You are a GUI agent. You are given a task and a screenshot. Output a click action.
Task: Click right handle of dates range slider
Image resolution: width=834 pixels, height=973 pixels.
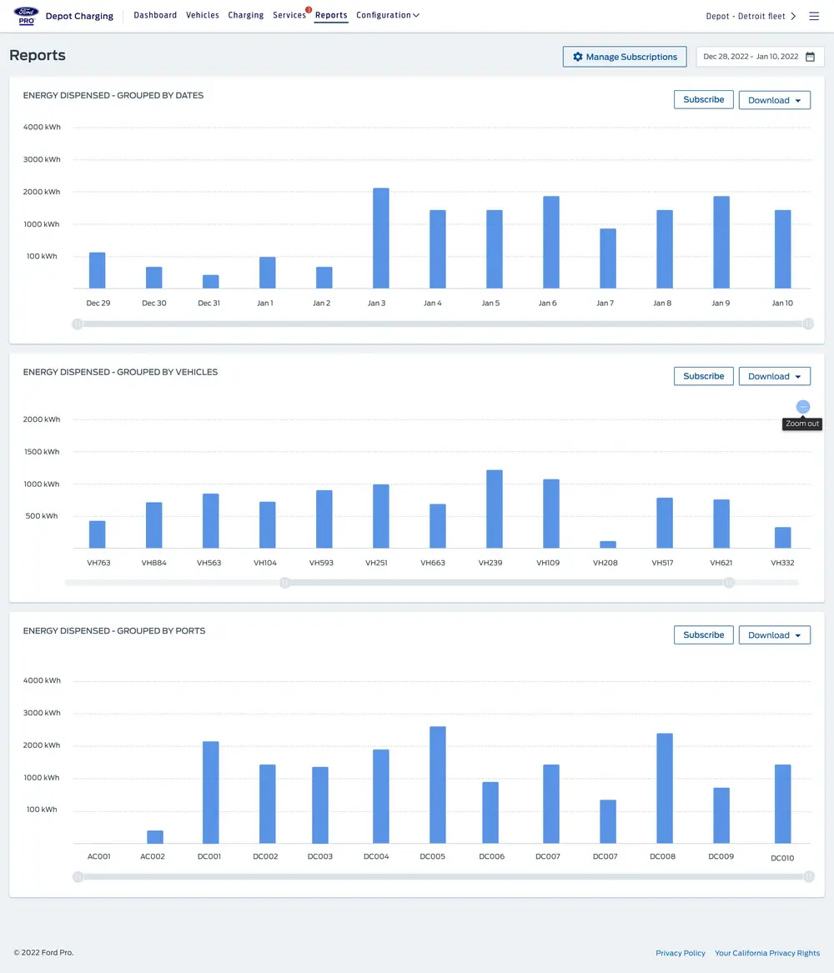[x=808, y=323]
